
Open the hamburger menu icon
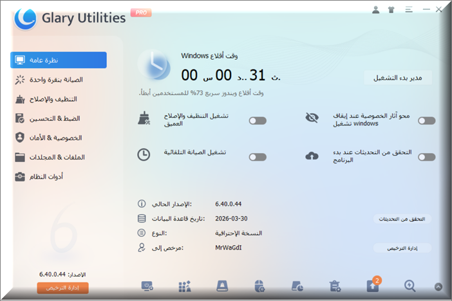click(x=409, y=10)
